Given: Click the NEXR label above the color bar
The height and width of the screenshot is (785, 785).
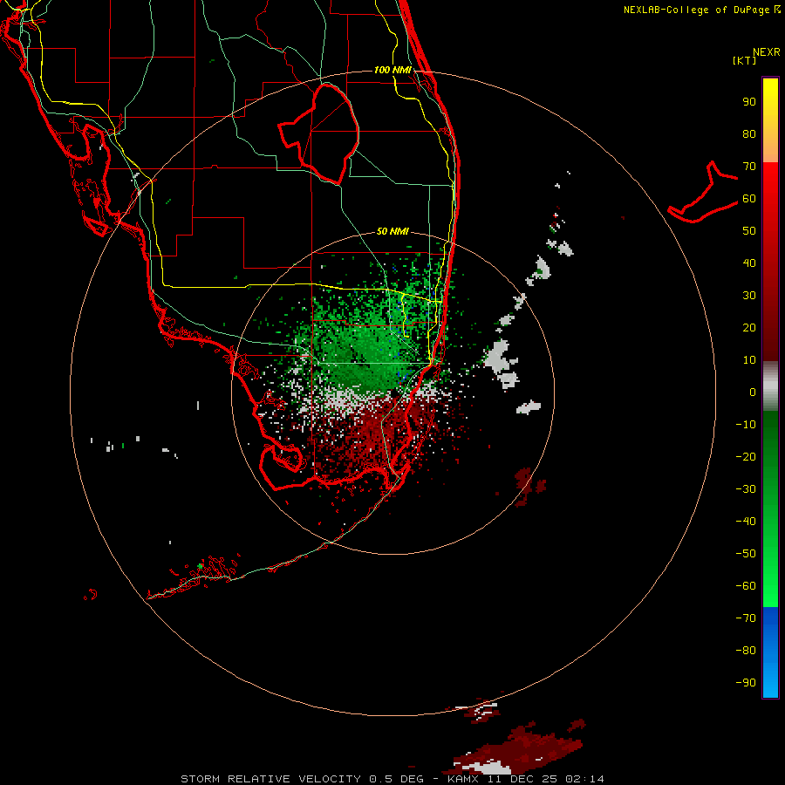Looking at the screenshot, I should tap(767, 52).
